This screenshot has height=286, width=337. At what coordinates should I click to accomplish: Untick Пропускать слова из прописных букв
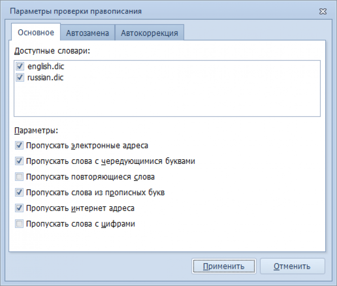(19, 192)
